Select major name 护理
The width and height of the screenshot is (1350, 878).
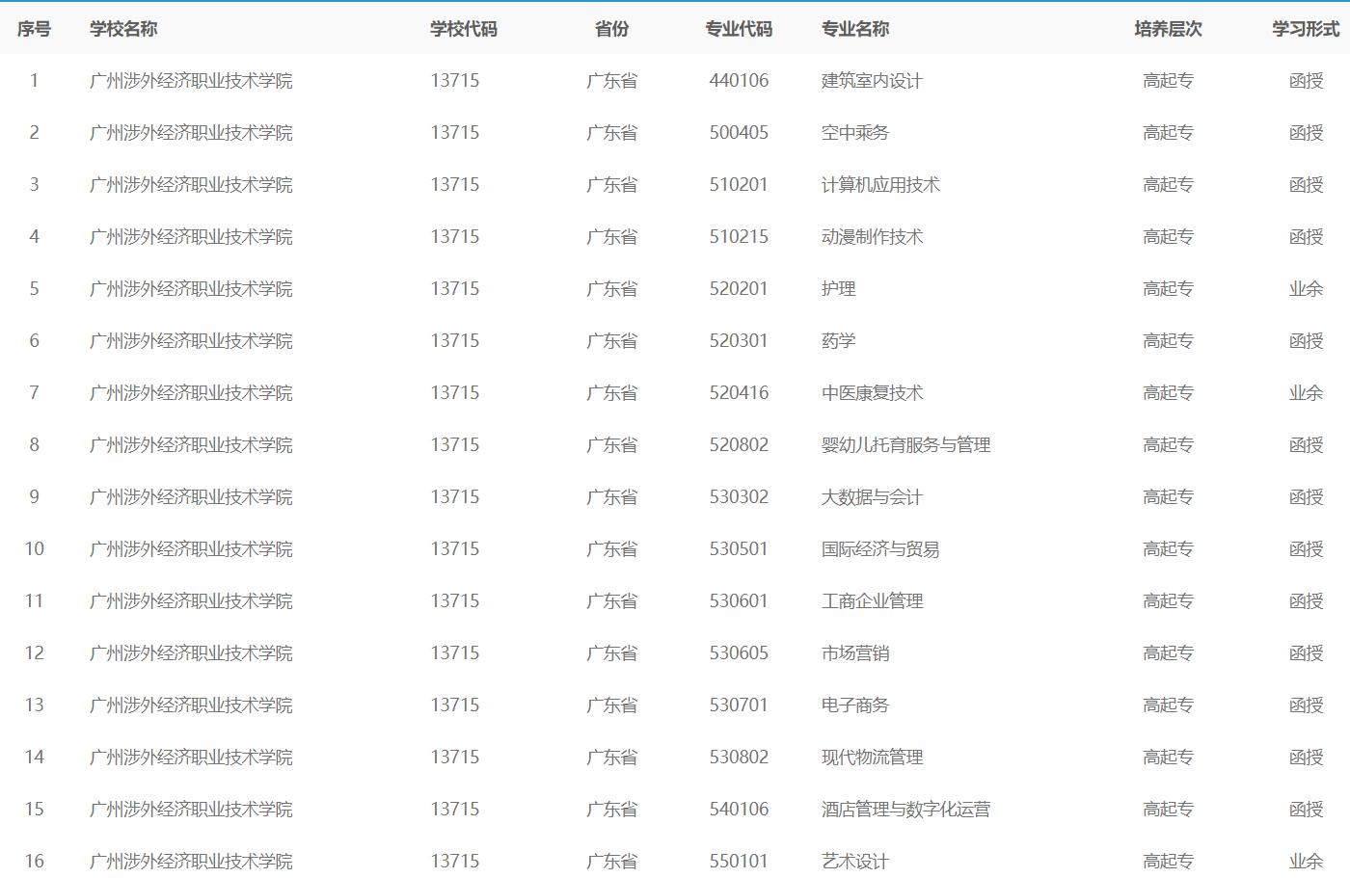click(x=839, y=289)
